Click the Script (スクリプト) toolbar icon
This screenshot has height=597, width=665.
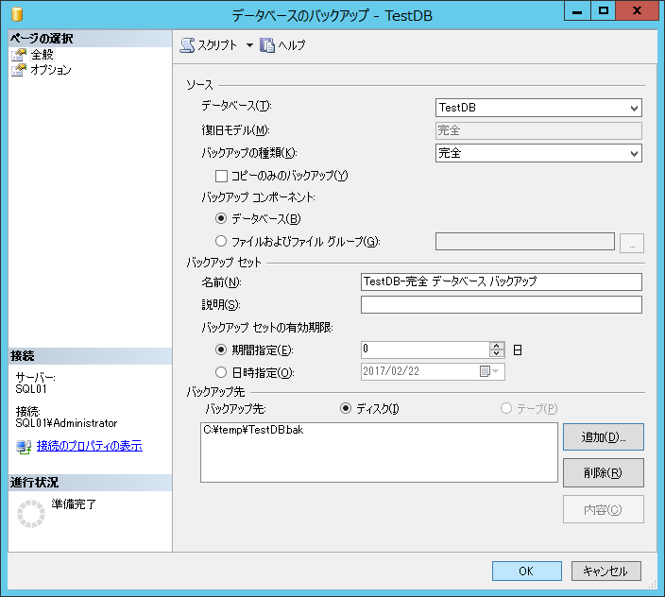point(187,45)
